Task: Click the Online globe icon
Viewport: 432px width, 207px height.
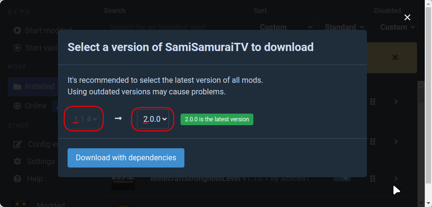Action: click(x=17, y=106)
